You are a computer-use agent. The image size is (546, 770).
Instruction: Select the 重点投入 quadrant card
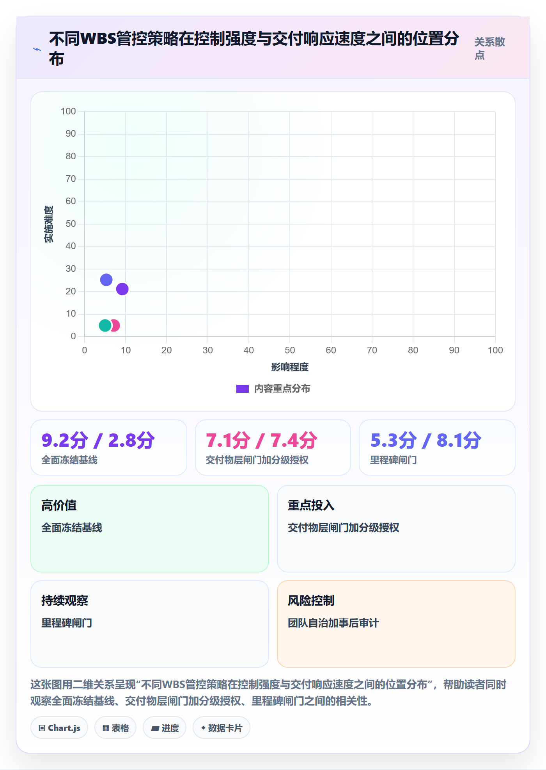click(396, 529)
